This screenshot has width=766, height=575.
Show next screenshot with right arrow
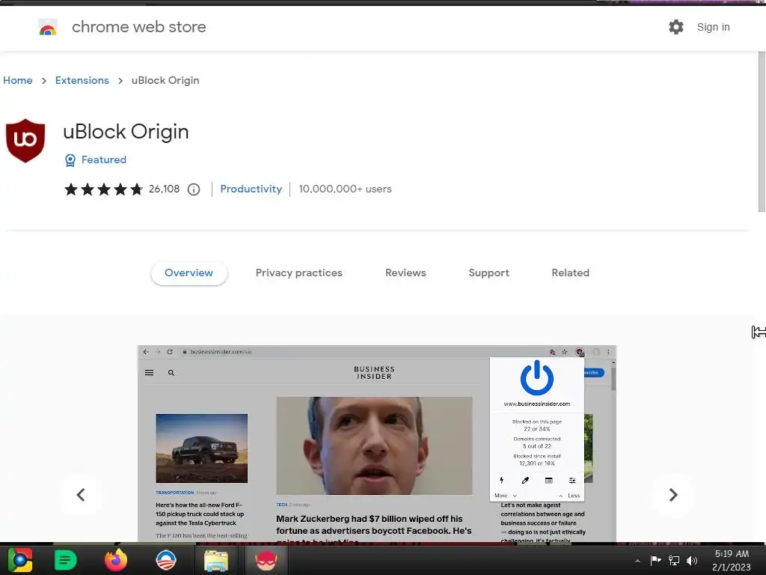pyautogui.click(x=673, y=495)
